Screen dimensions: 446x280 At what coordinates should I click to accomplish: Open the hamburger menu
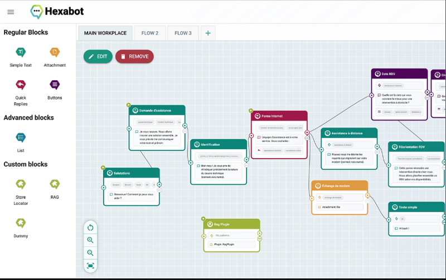coord(11,12)
